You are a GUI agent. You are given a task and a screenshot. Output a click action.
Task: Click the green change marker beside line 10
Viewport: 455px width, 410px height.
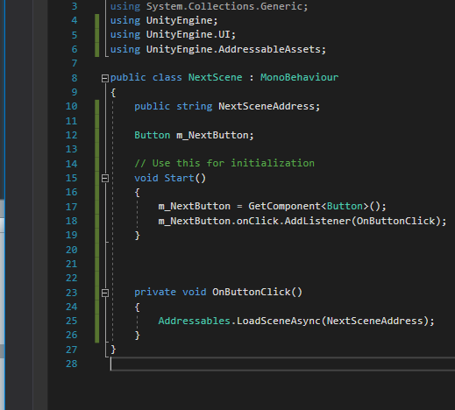(97, 106)
